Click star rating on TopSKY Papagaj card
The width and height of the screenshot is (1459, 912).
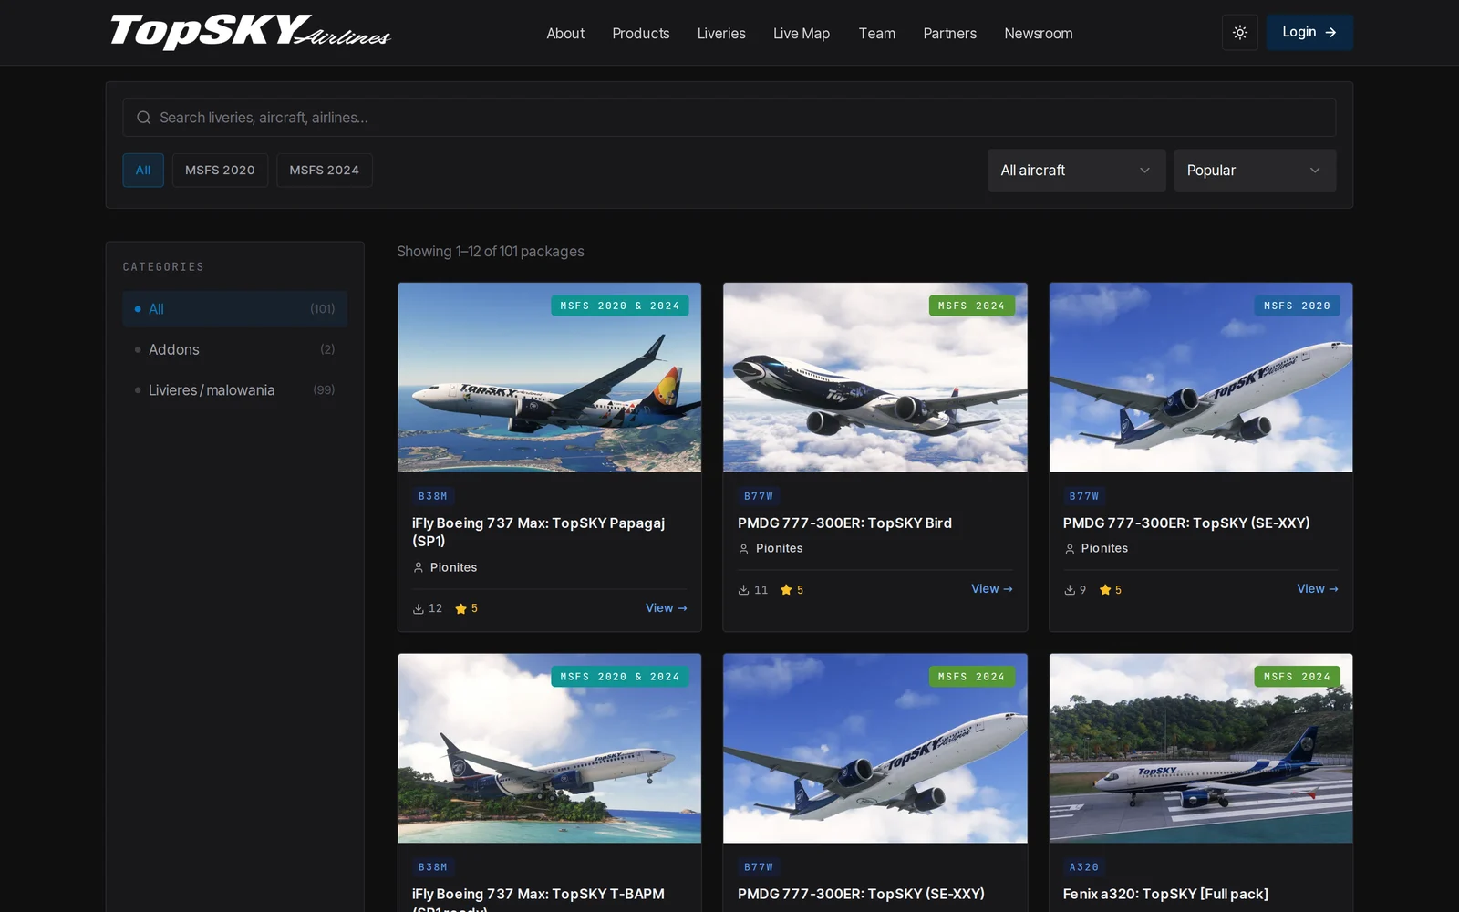tap(466, 608)
